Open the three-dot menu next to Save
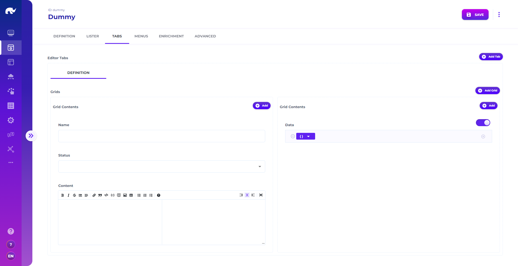The height and width of the screenshot is (266, 518). [x=499, y=15]
